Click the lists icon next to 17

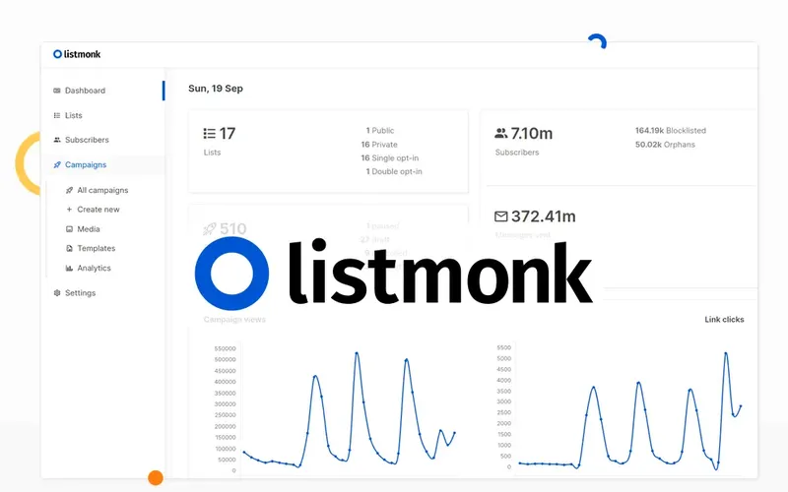click(x=210, y=133)
